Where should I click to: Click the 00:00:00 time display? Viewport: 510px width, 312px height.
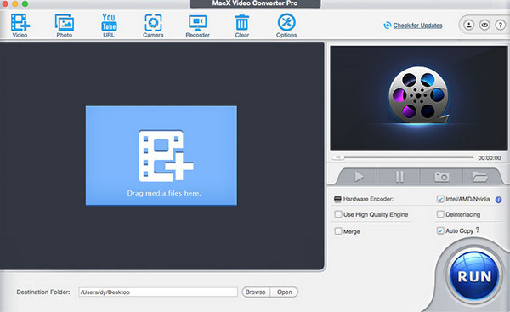pyautogui.click(x=490, y=158)
